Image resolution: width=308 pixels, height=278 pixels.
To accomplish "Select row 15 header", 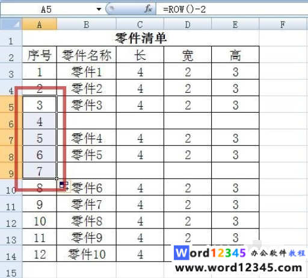I will [11, 270].
